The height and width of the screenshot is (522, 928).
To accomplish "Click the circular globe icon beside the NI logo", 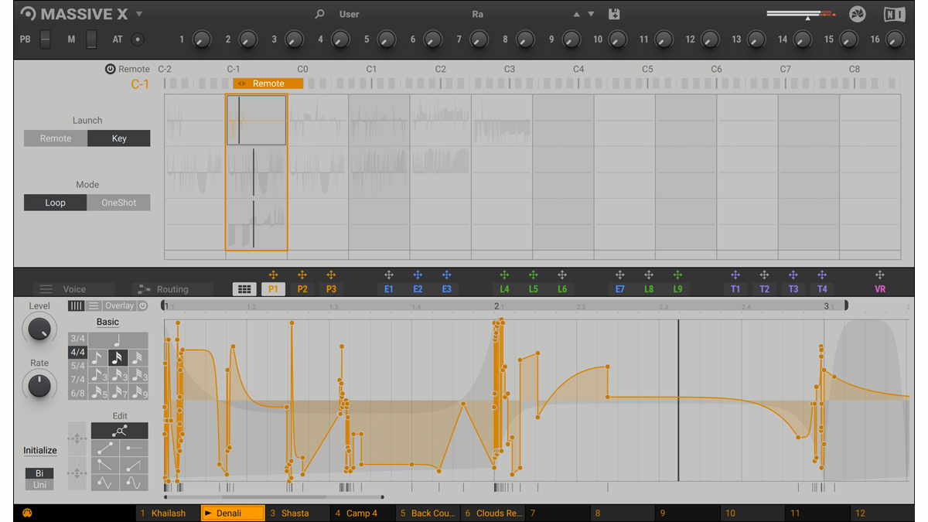I will coord(857,14).
